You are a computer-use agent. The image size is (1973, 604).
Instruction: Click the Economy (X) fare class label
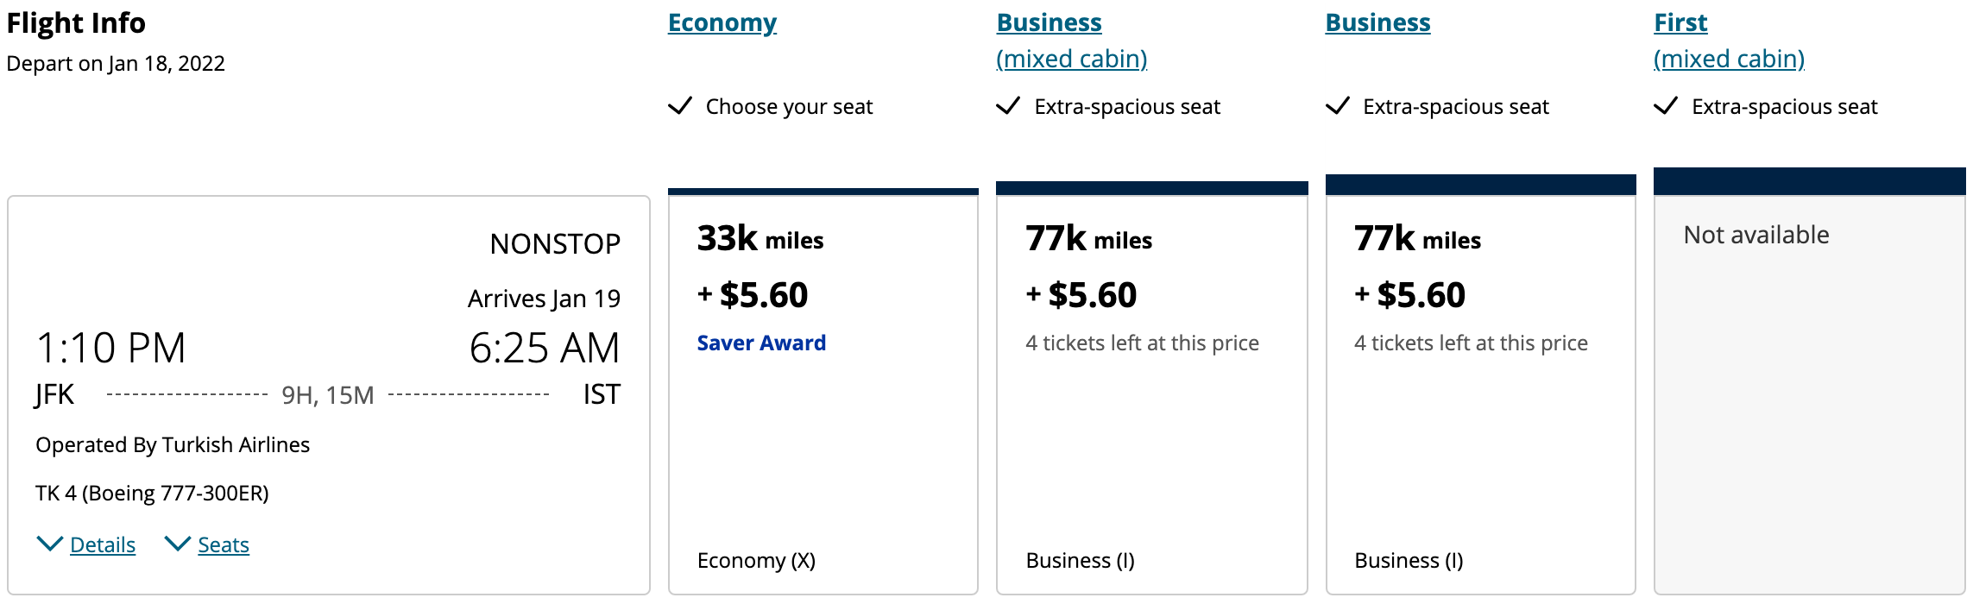756,561
